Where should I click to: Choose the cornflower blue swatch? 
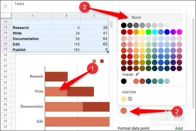pyautogui.click(x=161, y=32)
